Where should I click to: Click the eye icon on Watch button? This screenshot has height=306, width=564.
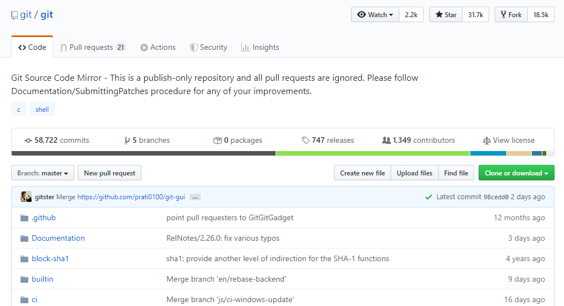coord(362,15)
